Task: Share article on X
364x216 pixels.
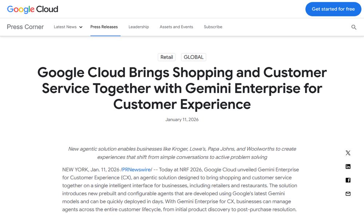Action: pyautogui.click(x=348, y=153)
